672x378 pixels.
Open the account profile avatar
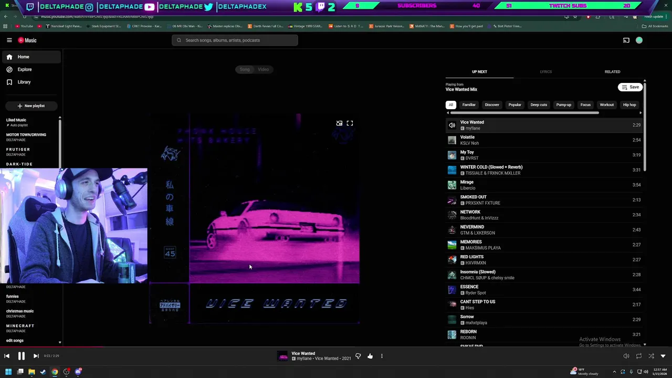coord(639,40)
